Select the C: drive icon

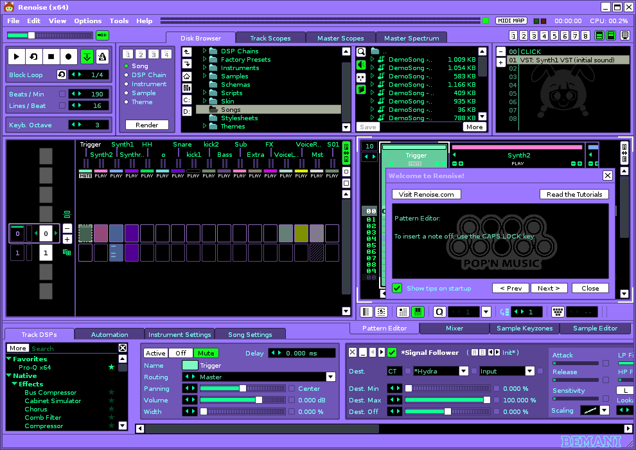pos(186,100)
